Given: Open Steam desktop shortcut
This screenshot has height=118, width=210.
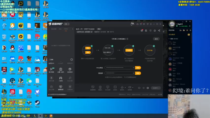Looking at the screenshot, I should tap(37, 104).
